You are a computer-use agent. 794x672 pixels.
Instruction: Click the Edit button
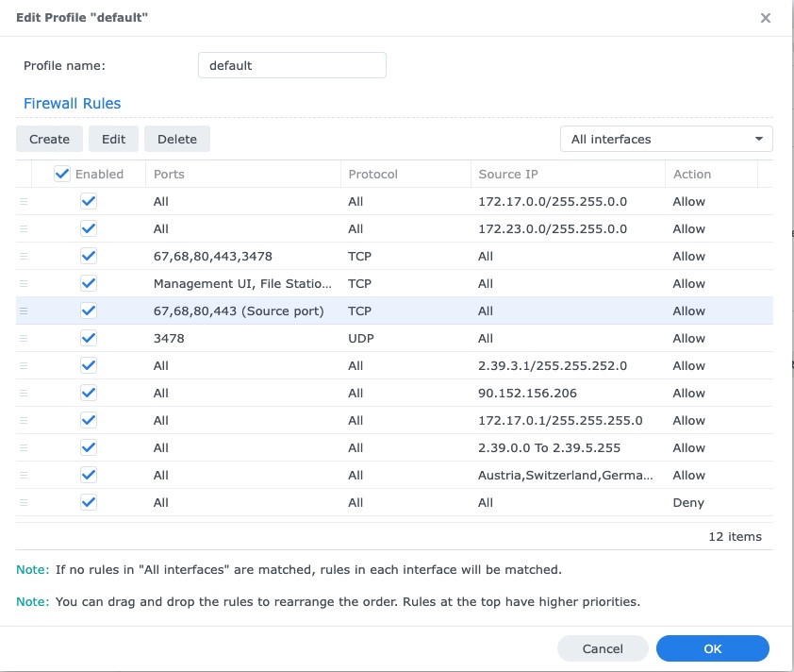tap(113, 139)
